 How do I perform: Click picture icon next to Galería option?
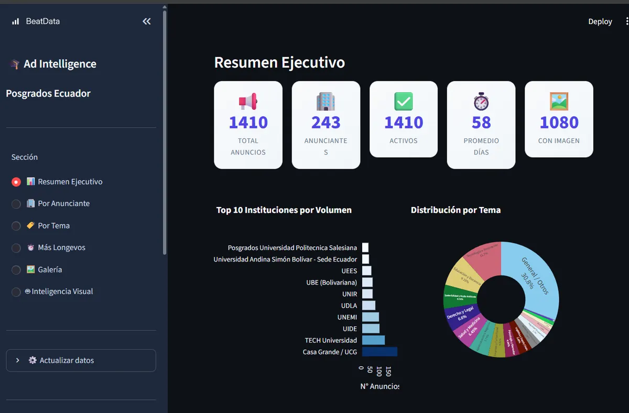click(x=31, y=269)
